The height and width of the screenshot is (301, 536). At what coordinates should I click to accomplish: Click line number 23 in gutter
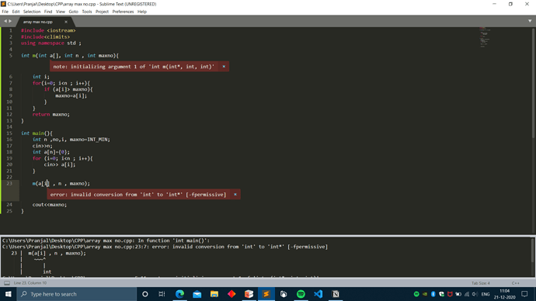[x=9, y=184]
